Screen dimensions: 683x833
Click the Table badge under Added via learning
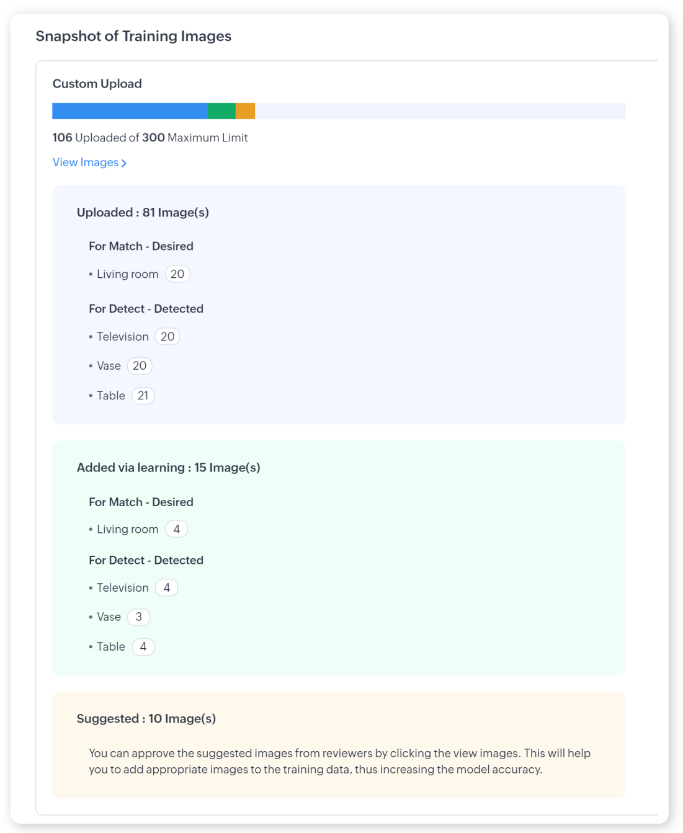143,647
